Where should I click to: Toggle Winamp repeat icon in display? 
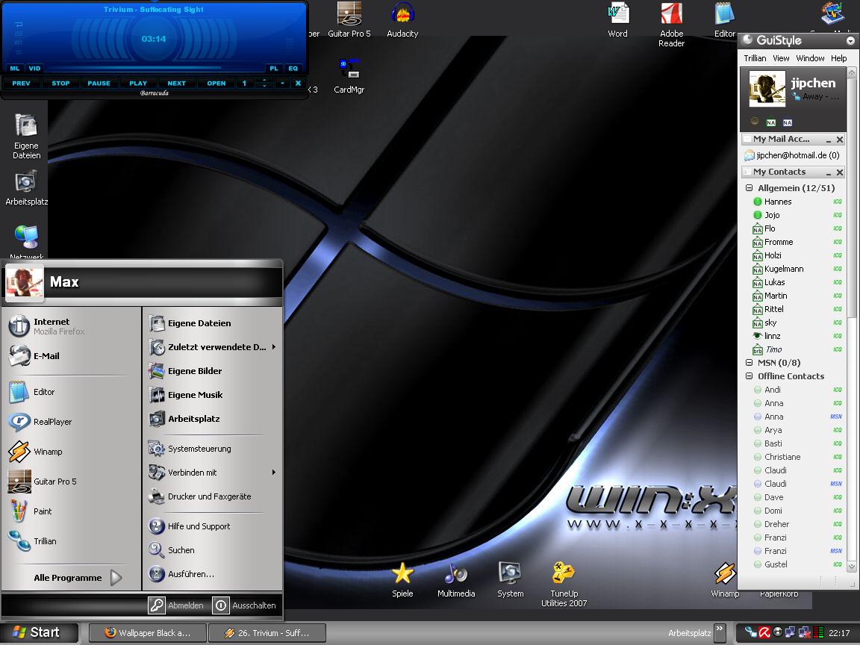(x=19, y=25)
